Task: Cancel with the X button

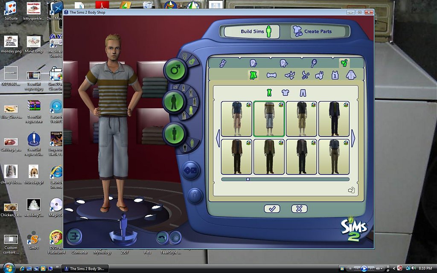Action: (299, 209)
